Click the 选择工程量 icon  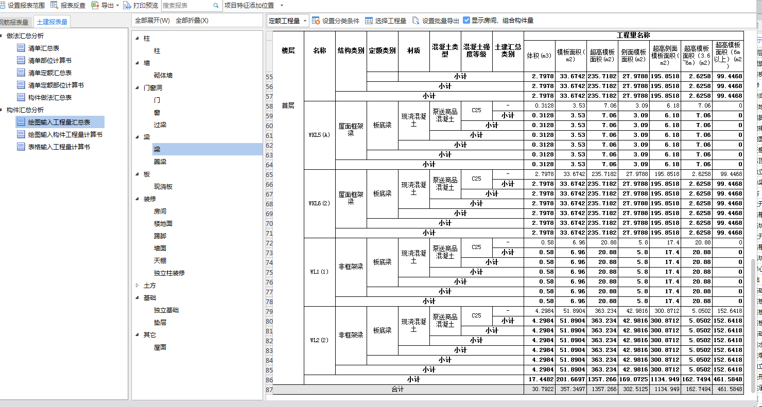pyautogui.click(x=369, y=21)
